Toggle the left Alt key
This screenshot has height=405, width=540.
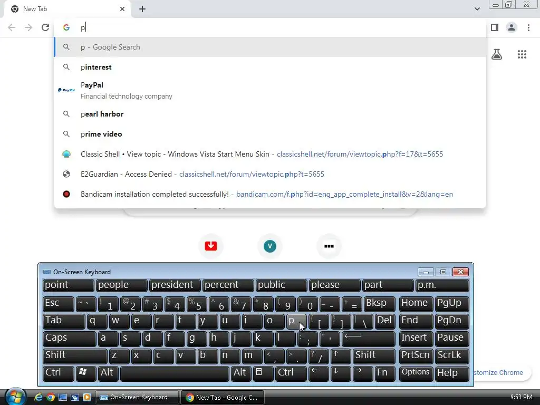tap(108, 374)
